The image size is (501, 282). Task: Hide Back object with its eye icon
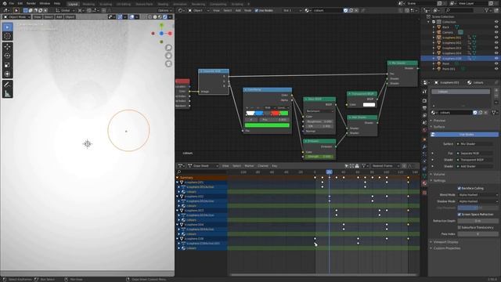point(496,27)
